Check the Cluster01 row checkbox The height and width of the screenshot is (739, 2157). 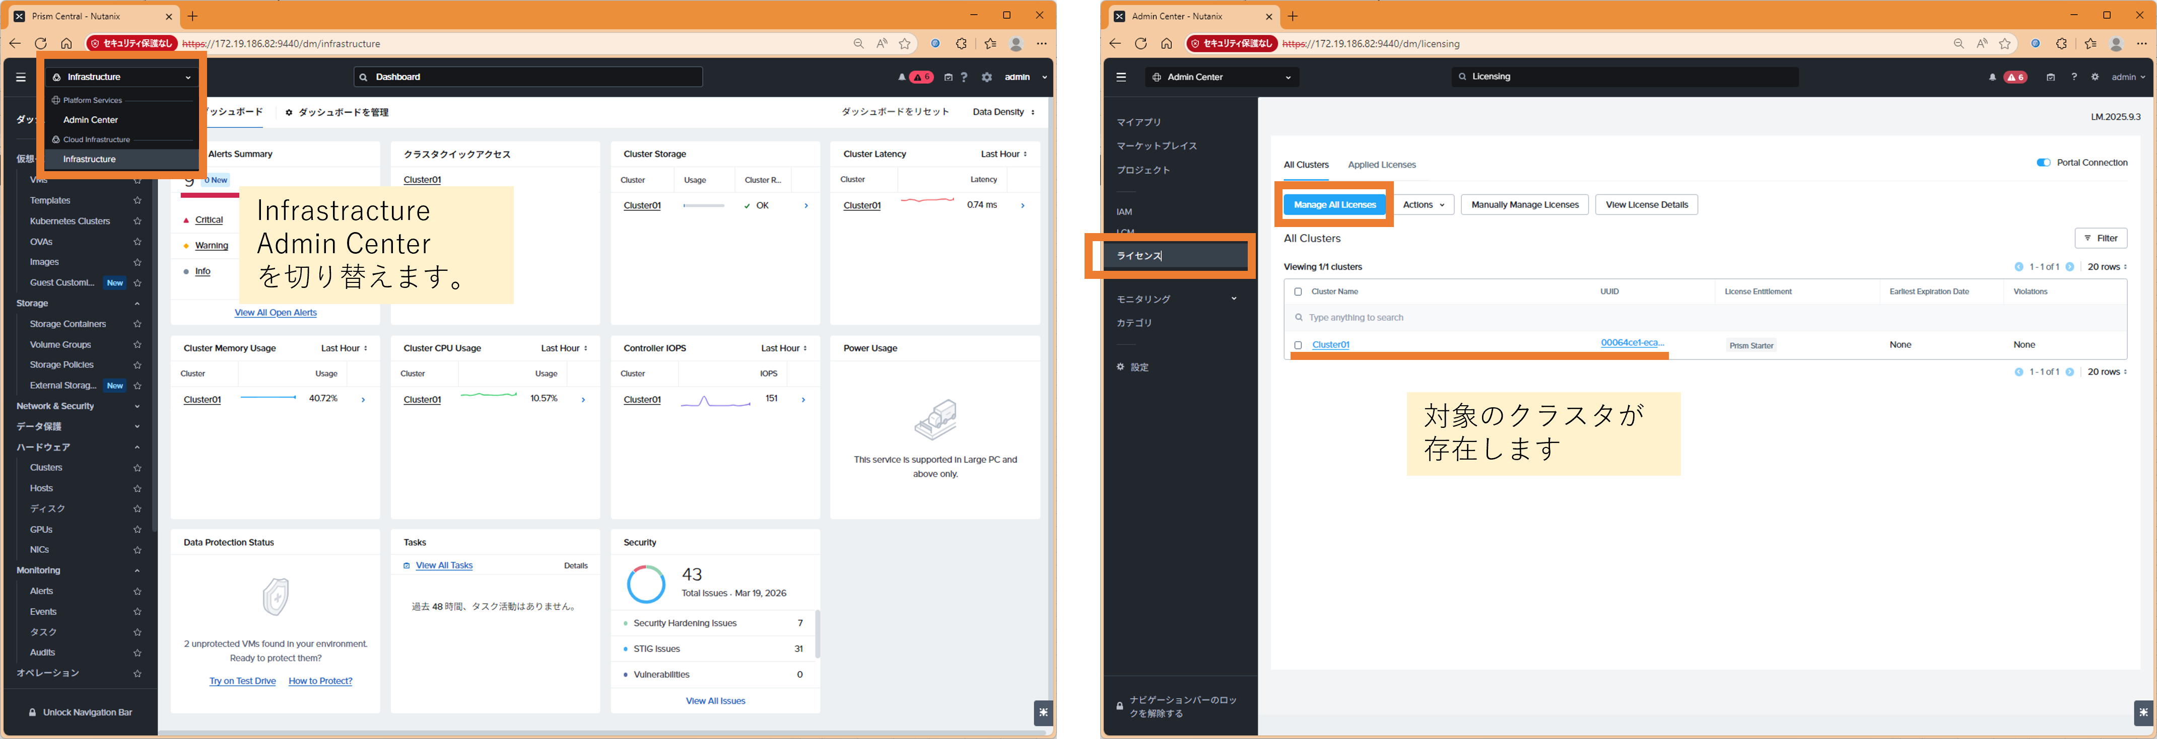point(1298,345)
